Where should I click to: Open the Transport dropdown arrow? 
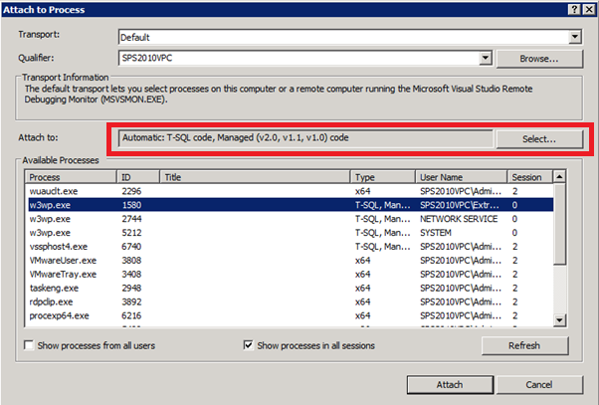pos(574,37)
